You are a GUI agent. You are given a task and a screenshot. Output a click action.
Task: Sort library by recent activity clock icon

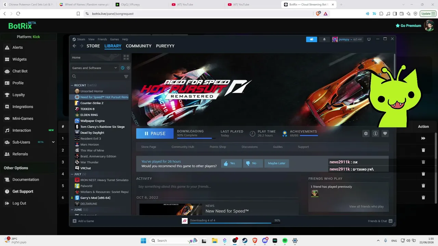pos(123,68)
